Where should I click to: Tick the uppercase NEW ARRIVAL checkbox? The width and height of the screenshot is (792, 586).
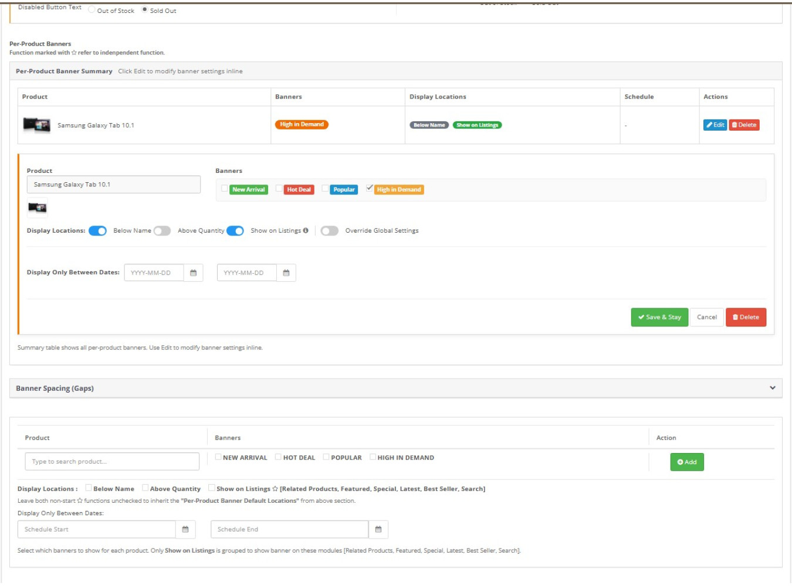(x=218, y=457)
